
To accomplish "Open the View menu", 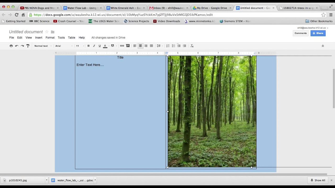I will coord(29,38).
